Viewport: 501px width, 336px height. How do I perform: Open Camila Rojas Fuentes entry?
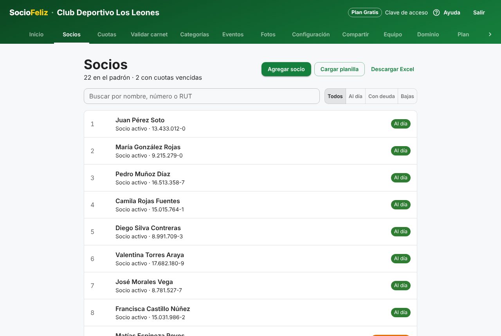coord(250,205)
